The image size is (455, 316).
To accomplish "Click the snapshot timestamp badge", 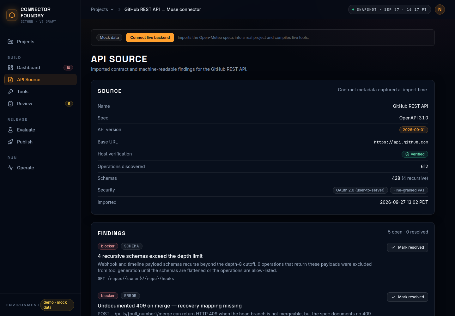I will coord(390,9).
